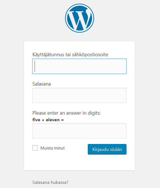This screenshot has width=160, height=188.
Task: Tick the Muista minut checkbox
Action: (x=35, y=148)
